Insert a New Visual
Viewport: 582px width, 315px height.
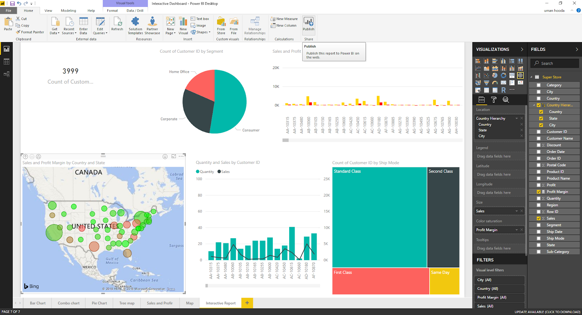point(183,26)
